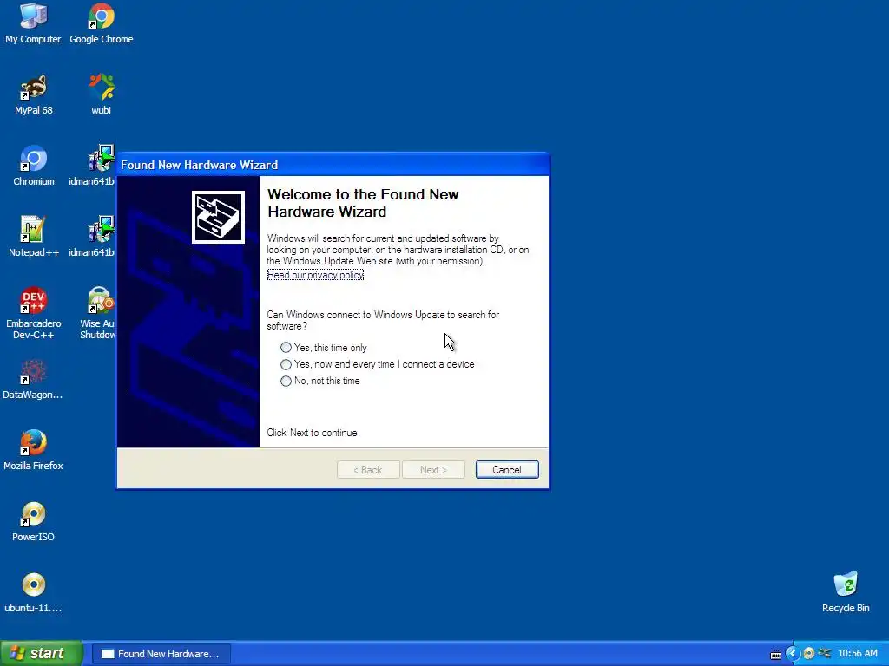The image size is (889, 666).
Task: Select 'No, not this time' option
Action: pos(320,382)
